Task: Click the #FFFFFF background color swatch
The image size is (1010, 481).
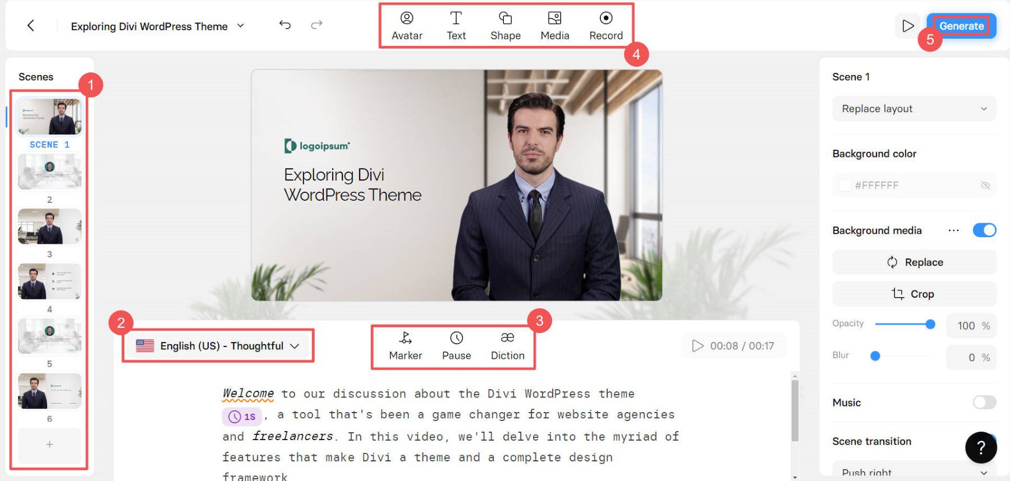Action: click(x=845, y=186)
